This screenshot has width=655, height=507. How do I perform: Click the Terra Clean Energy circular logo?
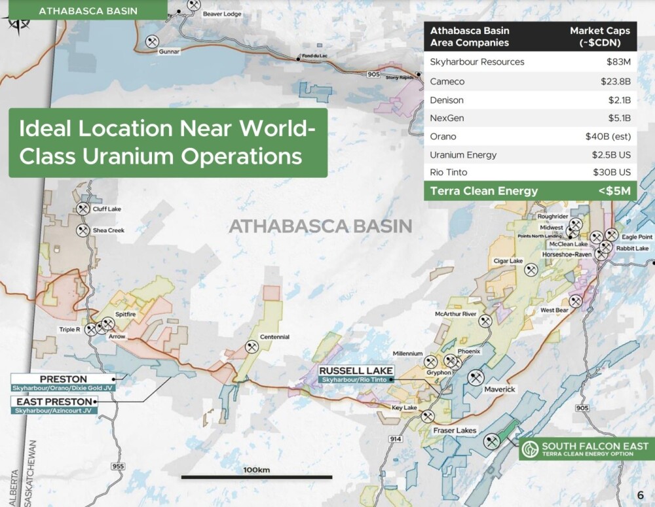(x=530, y=449)
